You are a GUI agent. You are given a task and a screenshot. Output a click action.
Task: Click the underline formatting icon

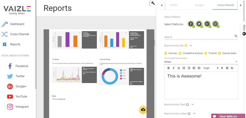pos(179,68)
